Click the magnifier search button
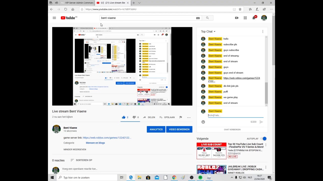 [x=207, y=18]
